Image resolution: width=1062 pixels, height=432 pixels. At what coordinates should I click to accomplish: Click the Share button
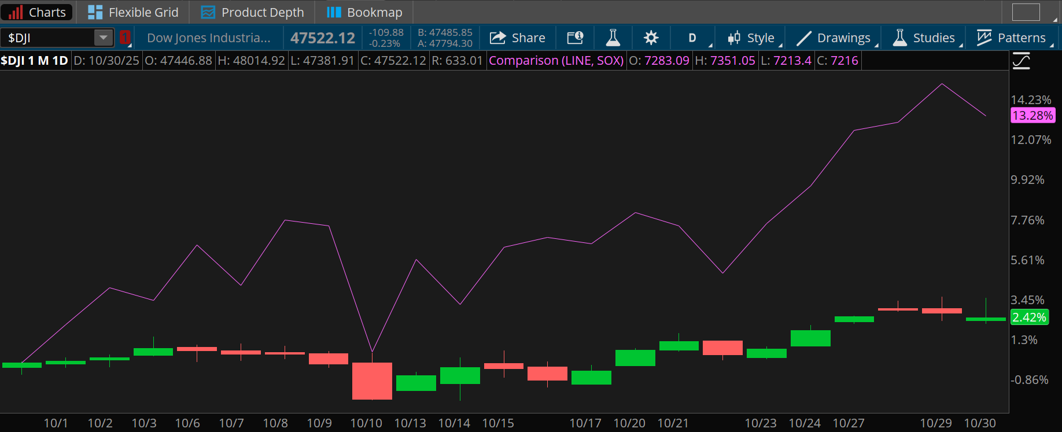pyautogui.click(x=518, y=38)
